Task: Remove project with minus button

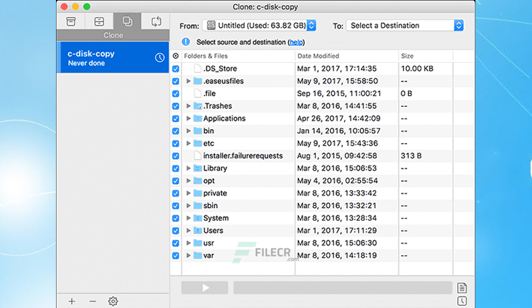Action: (93, 301)
